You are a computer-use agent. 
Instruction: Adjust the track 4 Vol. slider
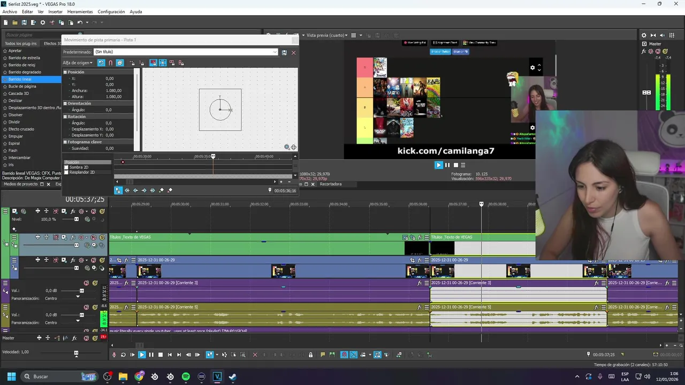(82, 291)
